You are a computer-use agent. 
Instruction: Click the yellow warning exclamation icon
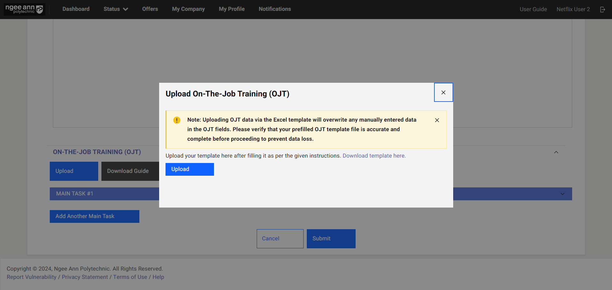tap(177, 120)
